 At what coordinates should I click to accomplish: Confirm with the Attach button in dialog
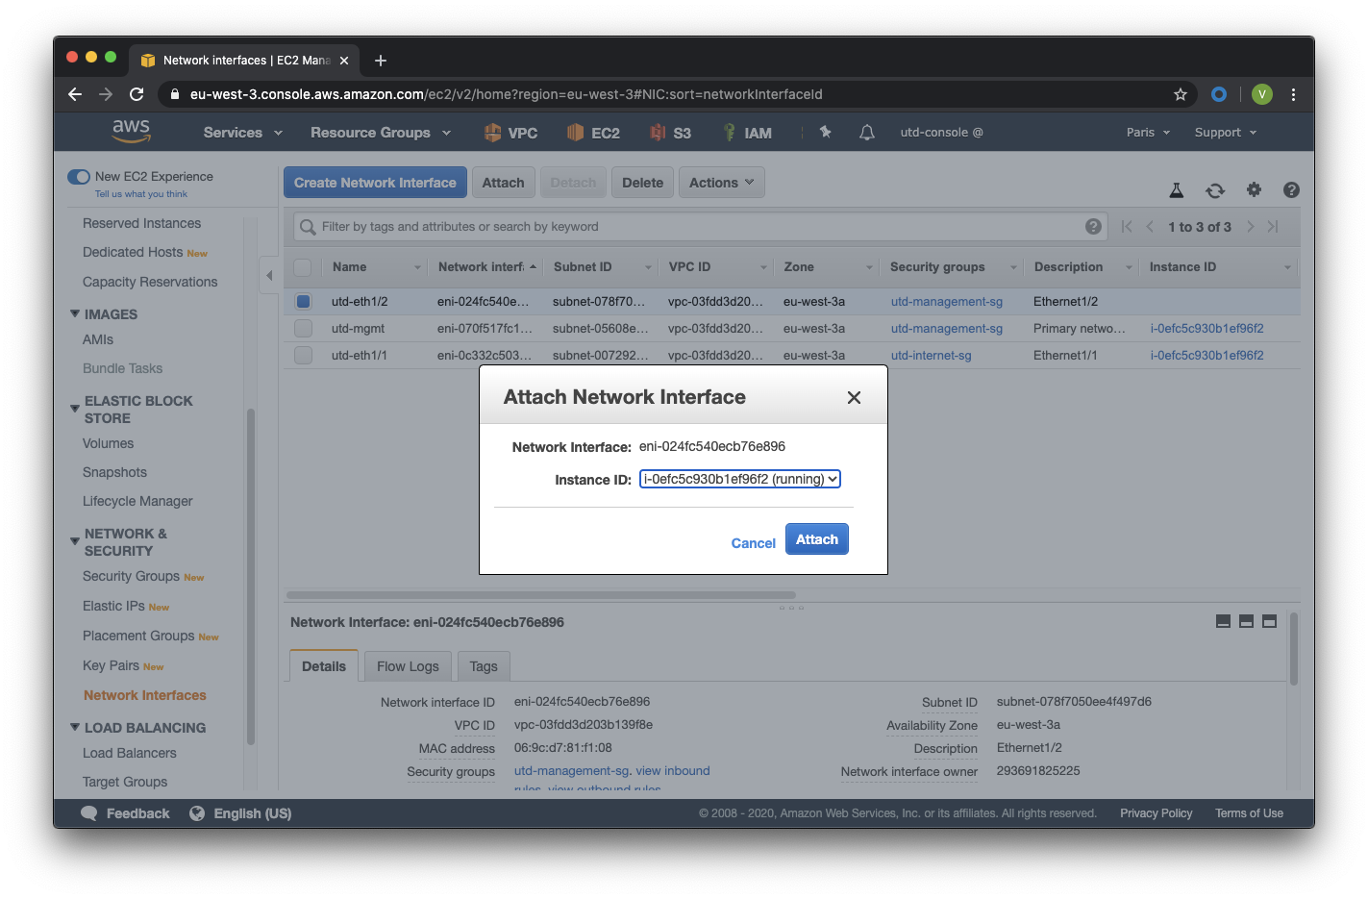coord(817,539)
